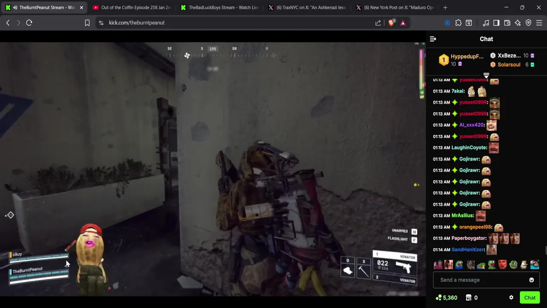Image resolution: width=547 pixels, height=308 pixels.
Task: Click username SandHanitizer in chat
Action: pos(468,250)
